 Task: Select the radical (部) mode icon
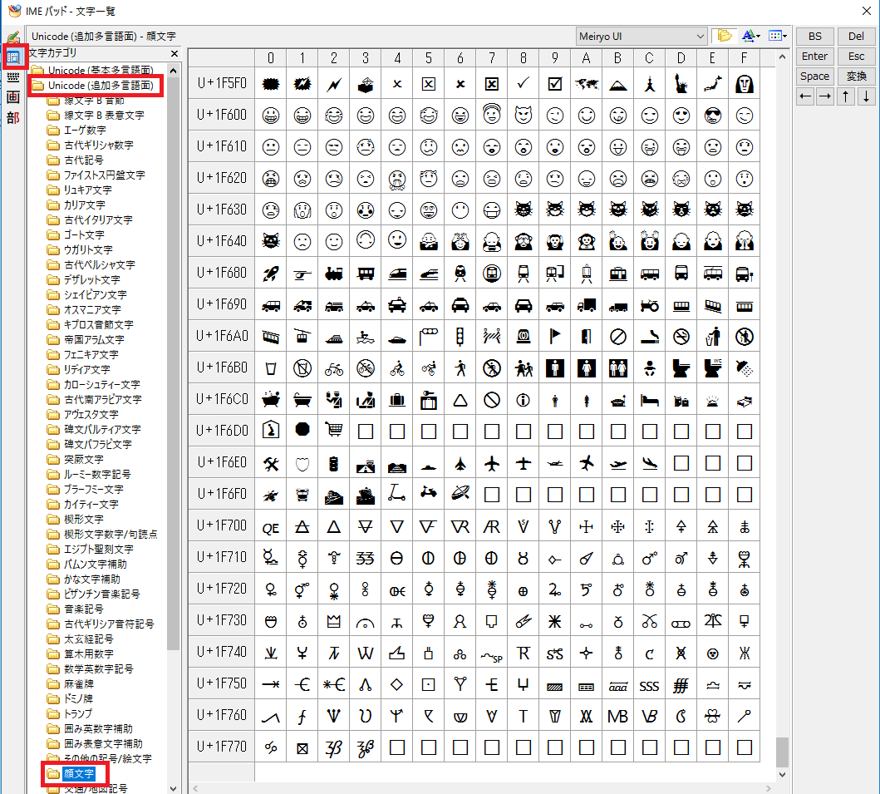click(13, 117)
